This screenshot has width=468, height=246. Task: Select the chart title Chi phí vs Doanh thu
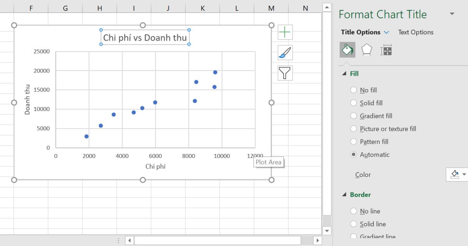[145, 37]
